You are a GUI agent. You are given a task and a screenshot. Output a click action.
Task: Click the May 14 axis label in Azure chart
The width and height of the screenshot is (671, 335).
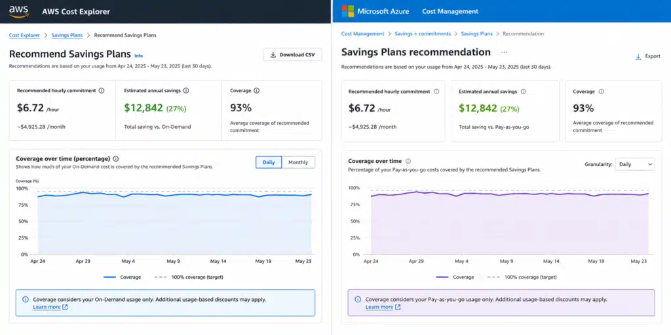click(550, 260)
